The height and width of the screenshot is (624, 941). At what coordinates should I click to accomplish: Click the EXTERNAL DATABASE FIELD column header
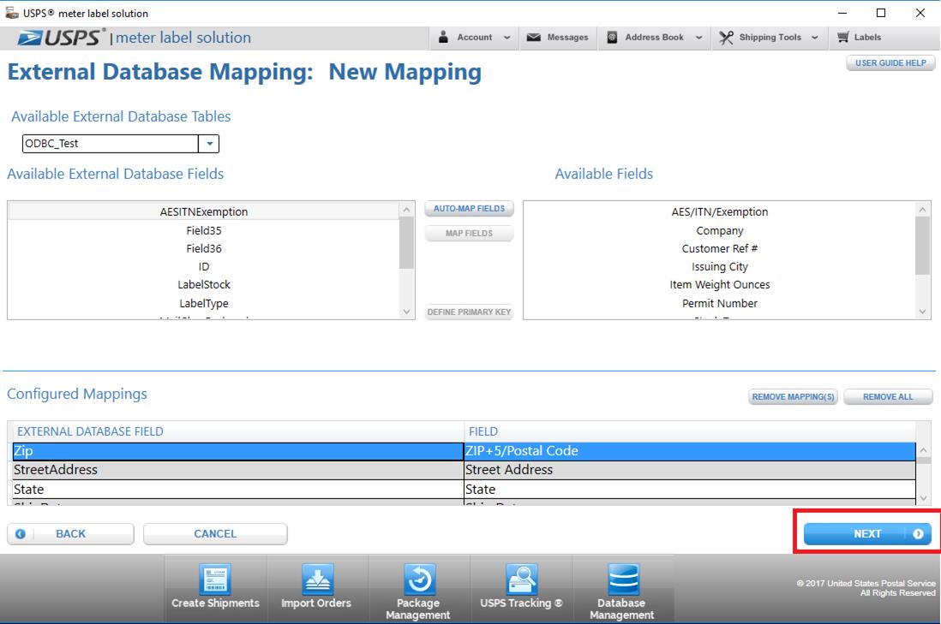(238, 431)
